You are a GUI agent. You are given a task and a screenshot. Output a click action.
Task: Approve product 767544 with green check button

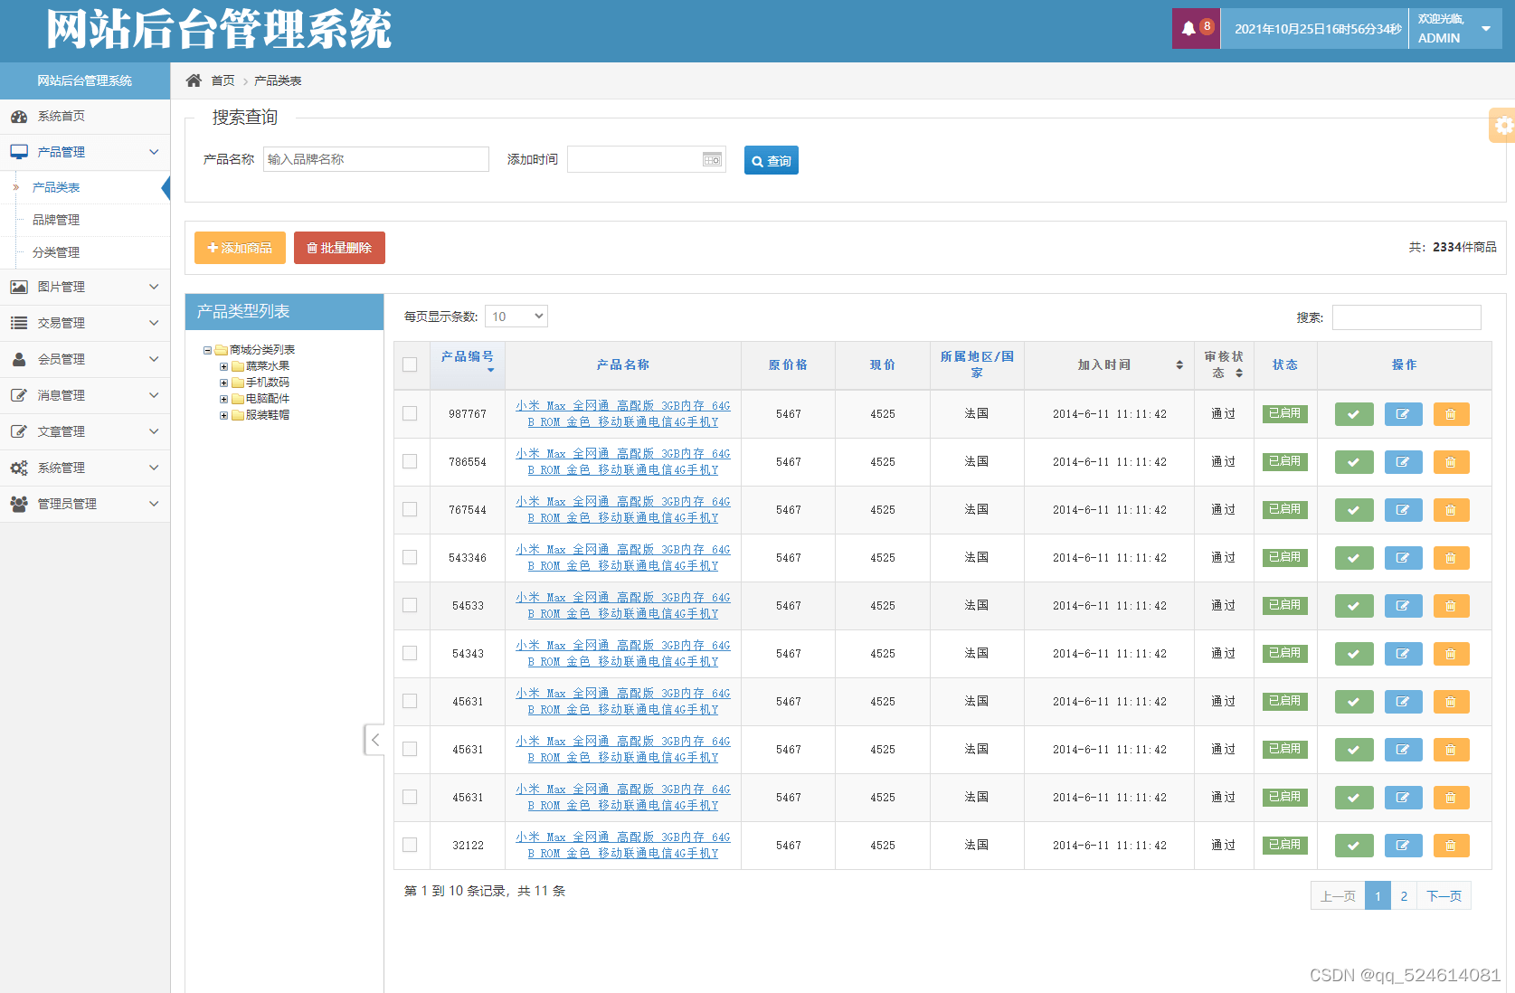coord(1354,510)
